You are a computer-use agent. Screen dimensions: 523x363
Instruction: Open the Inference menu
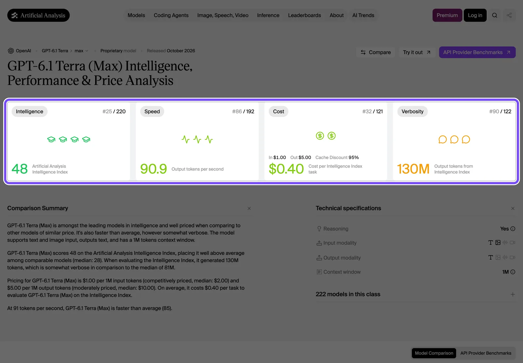pos(268,15)
